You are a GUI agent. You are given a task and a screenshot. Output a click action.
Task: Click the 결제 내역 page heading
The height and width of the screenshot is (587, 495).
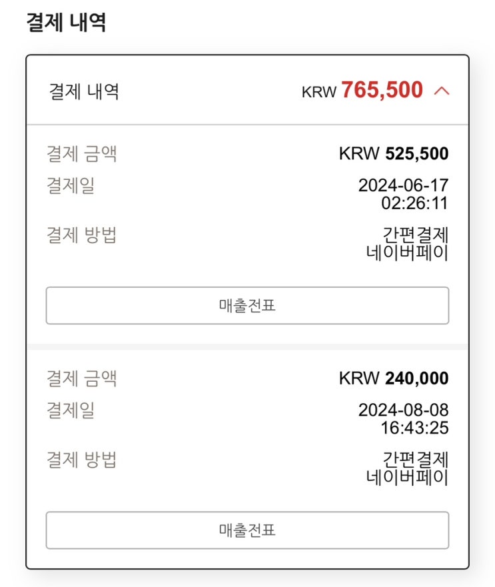(x=66, y=23)
